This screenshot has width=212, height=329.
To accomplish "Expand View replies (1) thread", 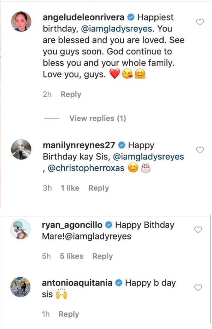I will (x=98, y=119).
